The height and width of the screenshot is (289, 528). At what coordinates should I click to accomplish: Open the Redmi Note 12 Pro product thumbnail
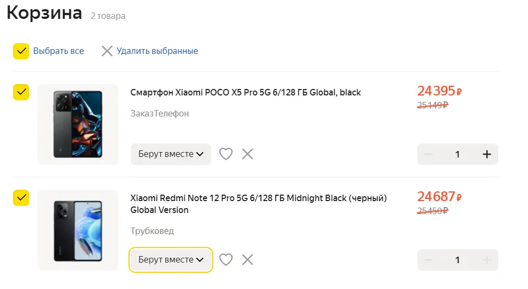[x=78, y=230]
